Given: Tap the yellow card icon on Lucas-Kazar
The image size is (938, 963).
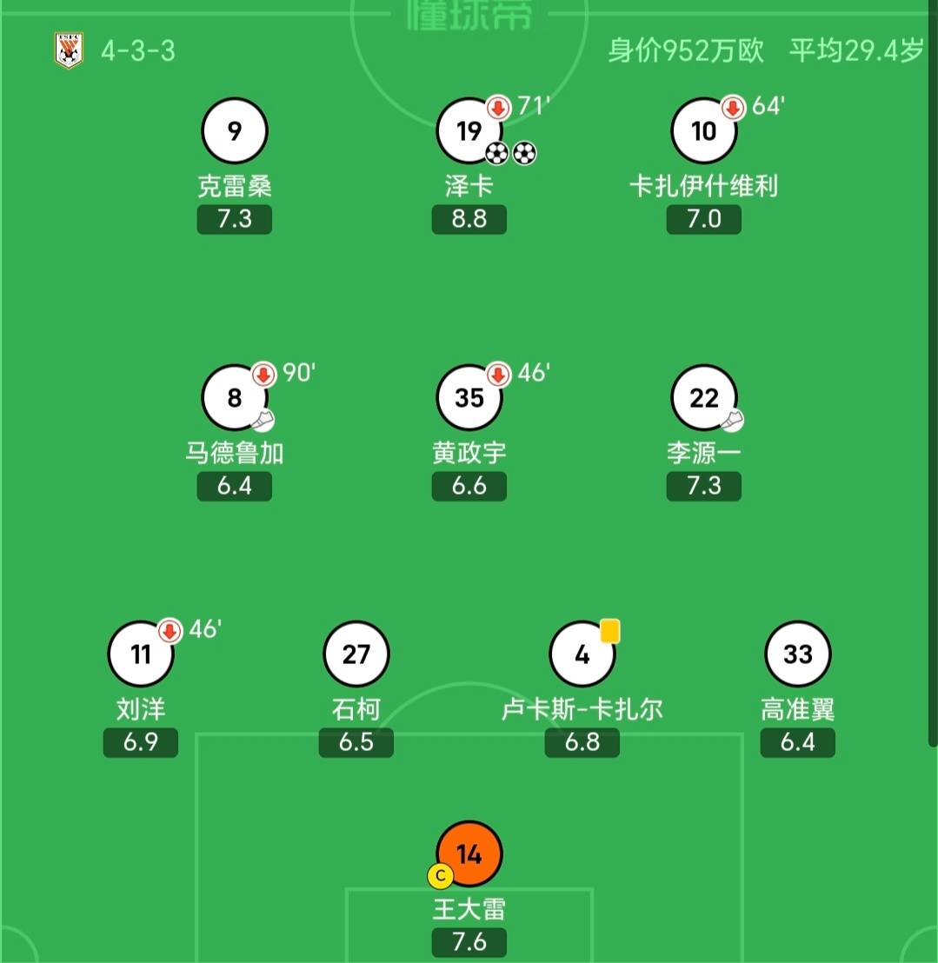Looking at the screenshot, I should coord(609,630).
